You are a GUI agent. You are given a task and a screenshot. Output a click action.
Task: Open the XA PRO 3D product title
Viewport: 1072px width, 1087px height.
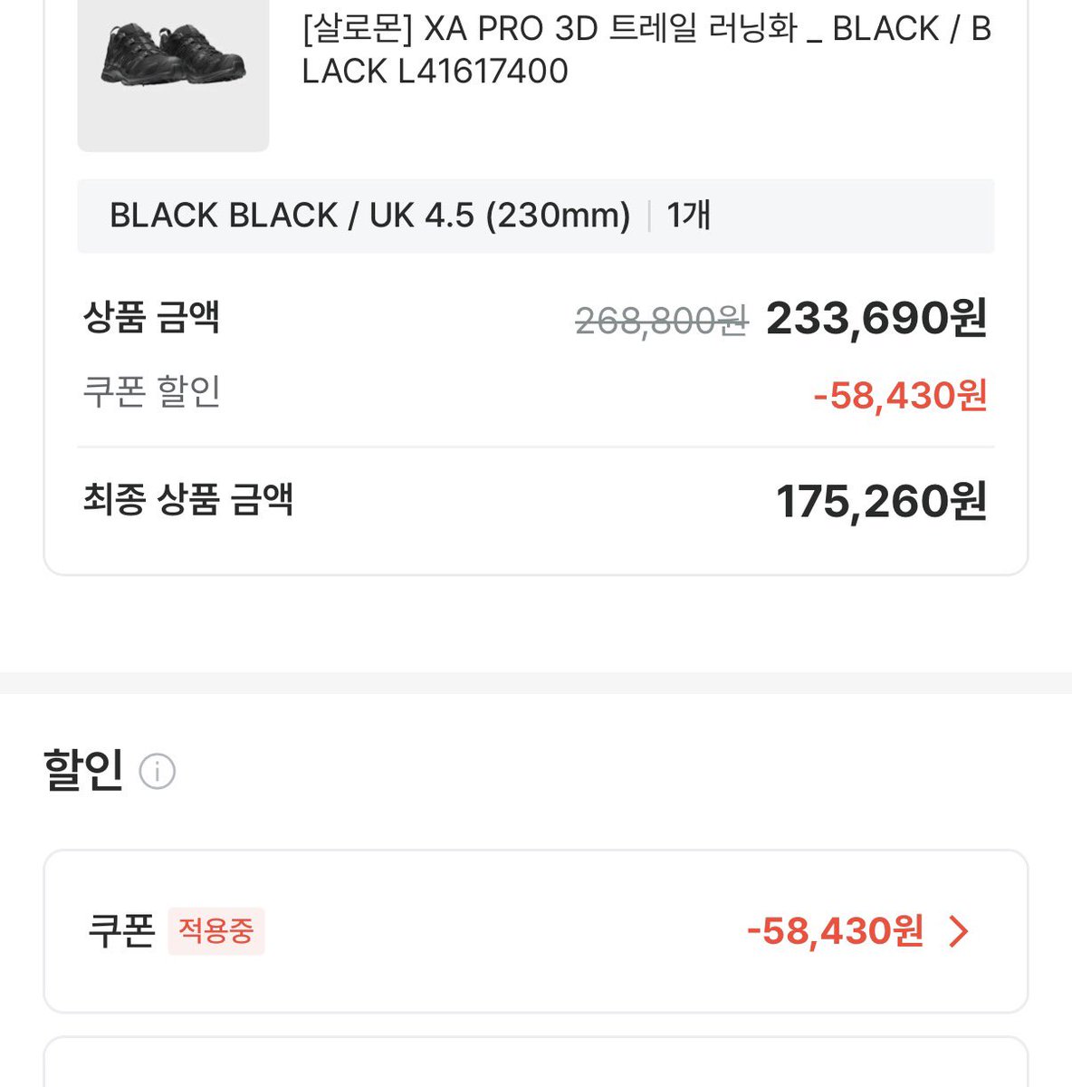[x=646, y=49]
